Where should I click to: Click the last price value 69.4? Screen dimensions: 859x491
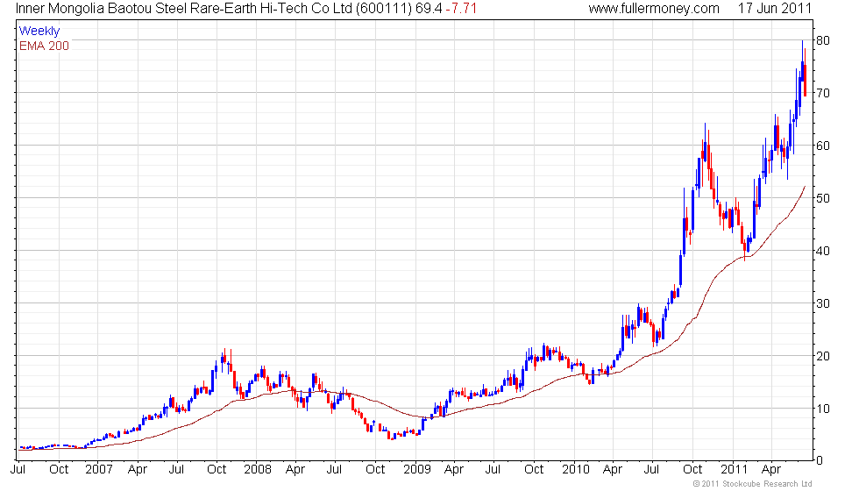(x=428, y=9)
